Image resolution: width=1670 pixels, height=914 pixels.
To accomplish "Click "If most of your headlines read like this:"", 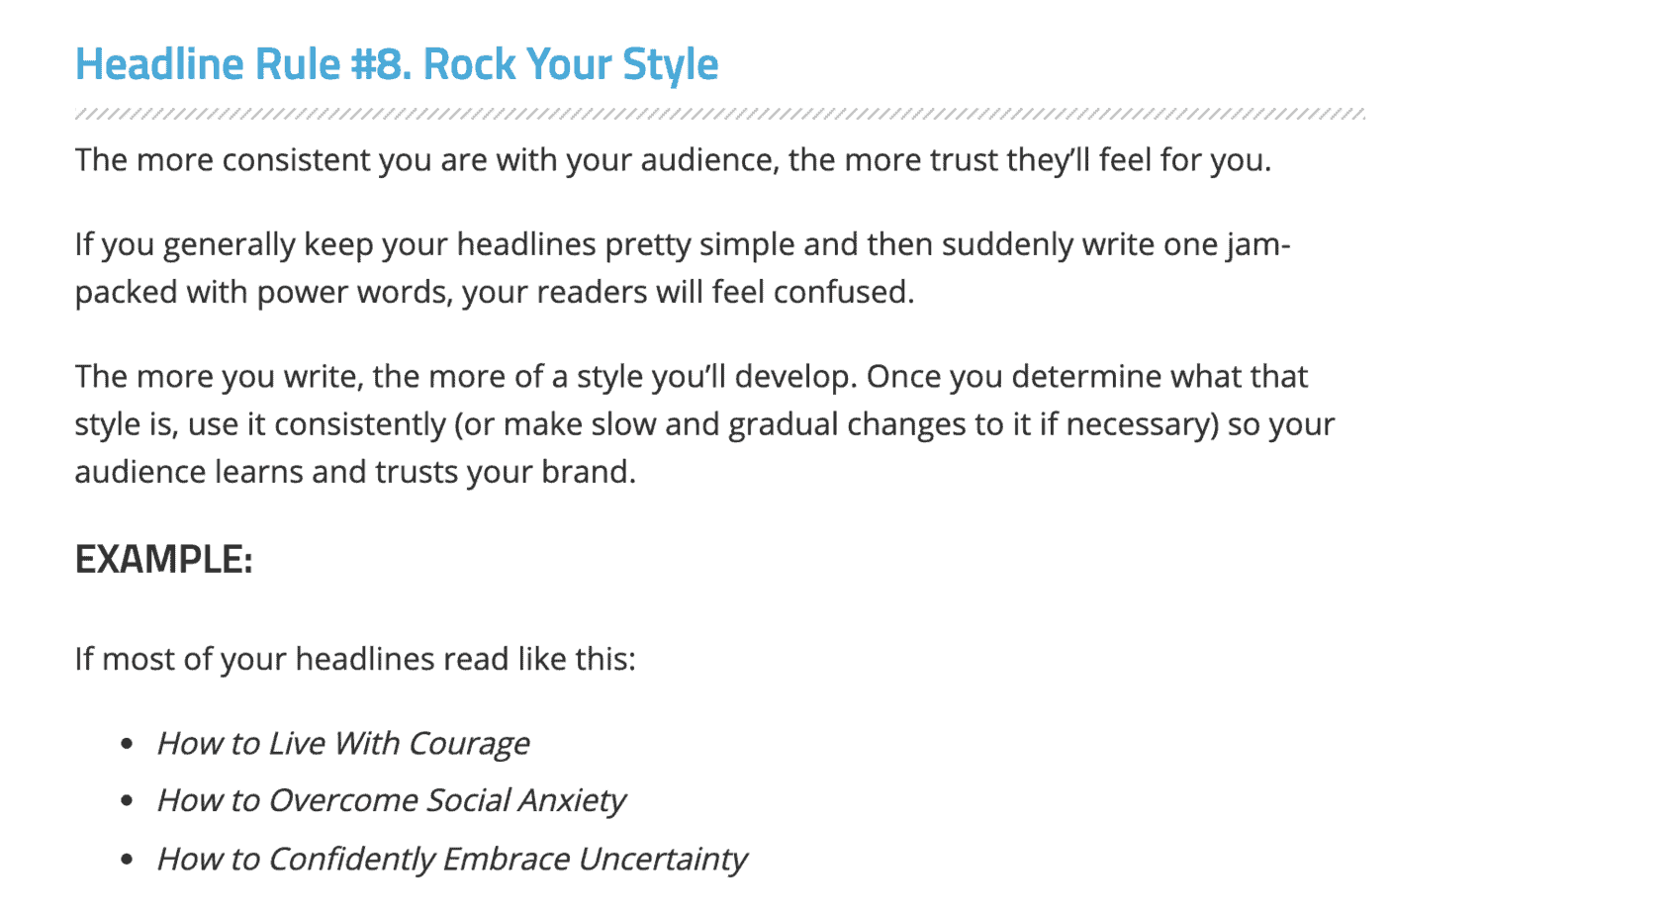I will point(355,659).
